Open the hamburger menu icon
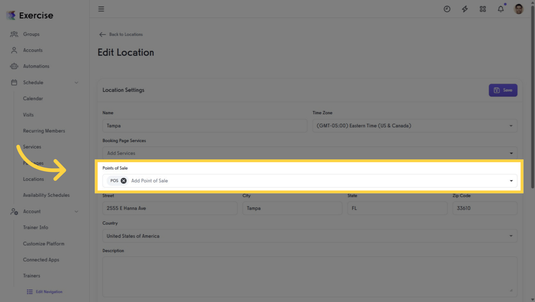535x302 pixels. (101, 9)
